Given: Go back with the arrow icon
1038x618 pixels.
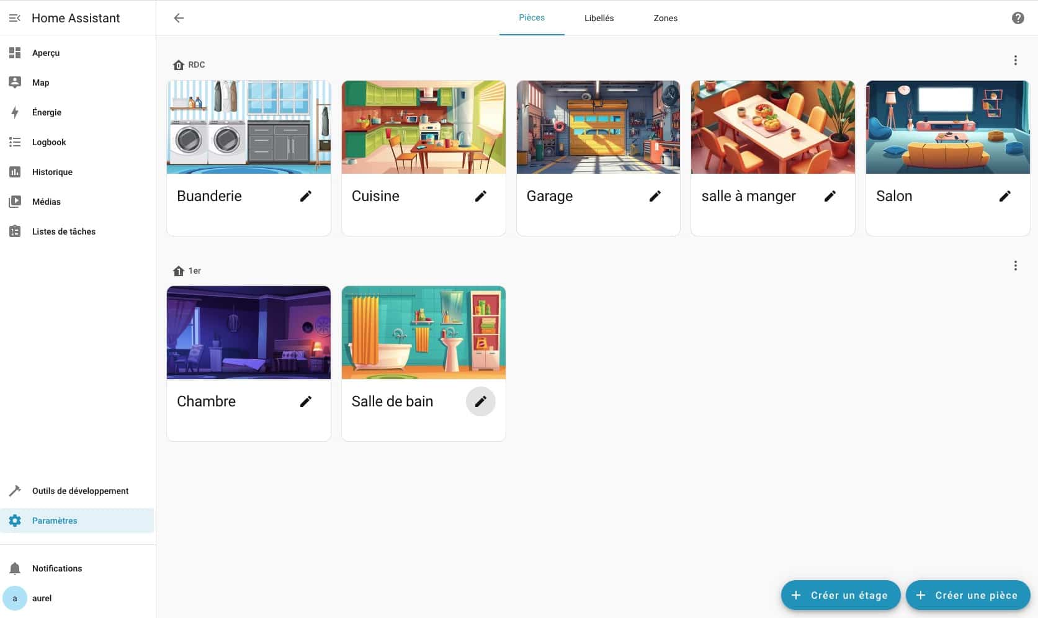Looking at the screenshot, I should point(179,18).
